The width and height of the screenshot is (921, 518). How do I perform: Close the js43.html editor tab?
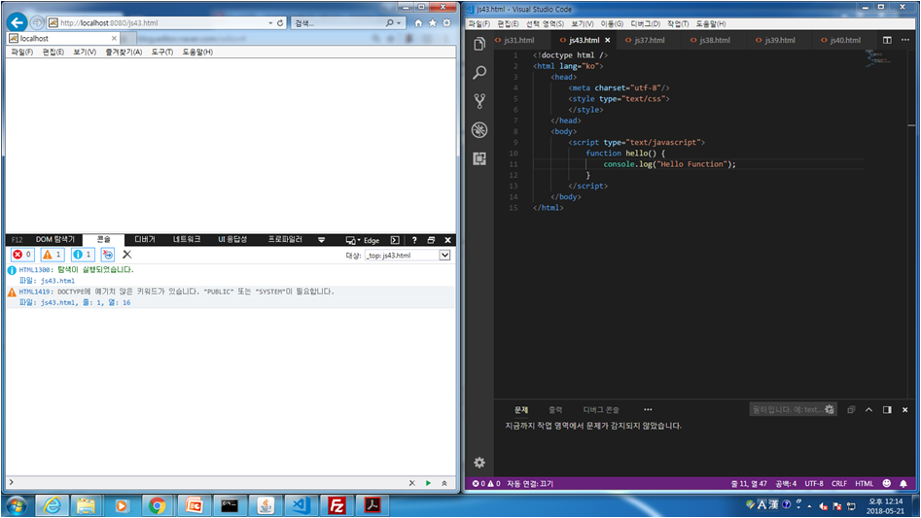(x=607, y=40)
